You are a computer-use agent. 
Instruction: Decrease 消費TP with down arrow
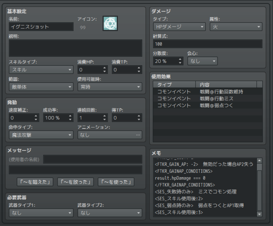(139, 71)
